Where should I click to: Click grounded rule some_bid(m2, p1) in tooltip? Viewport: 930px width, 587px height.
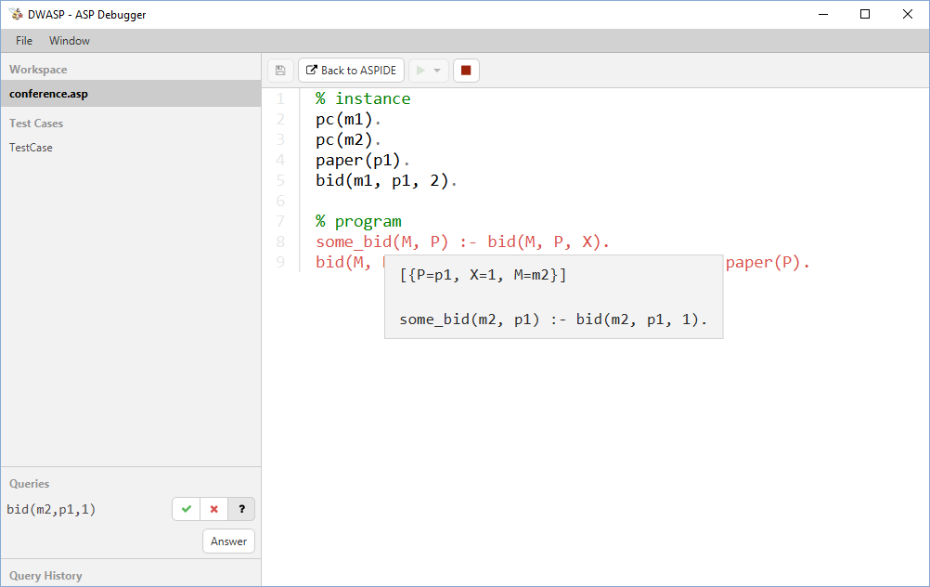(x=553, y=320)
